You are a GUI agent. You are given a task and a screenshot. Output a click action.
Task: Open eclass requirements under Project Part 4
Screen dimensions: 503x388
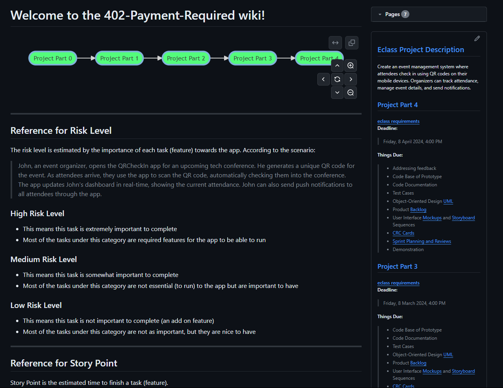(x=398, y=121)
